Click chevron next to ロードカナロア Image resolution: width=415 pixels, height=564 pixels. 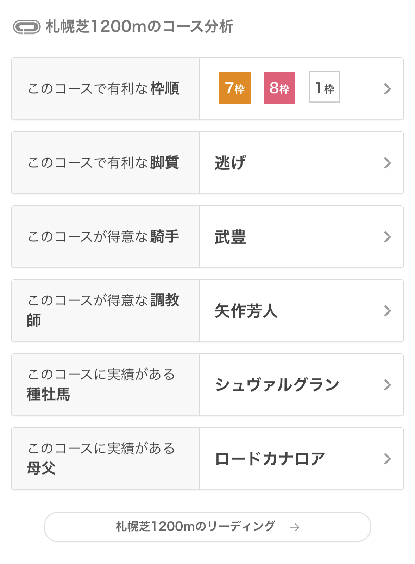point(388,459)
